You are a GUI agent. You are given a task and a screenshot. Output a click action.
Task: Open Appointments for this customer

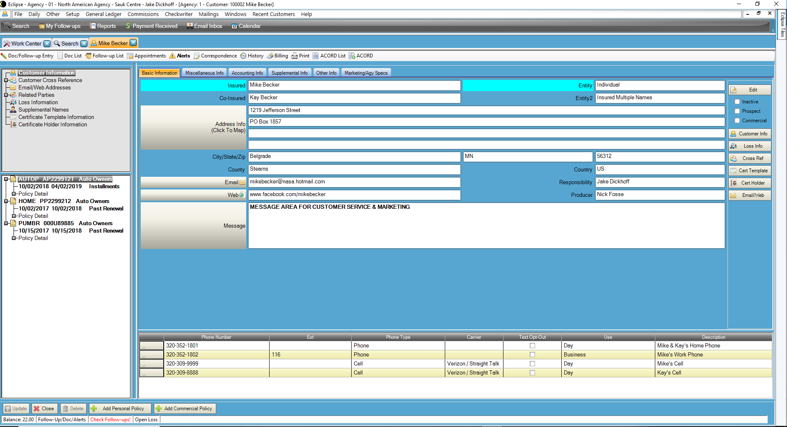(x=146, y=56)
